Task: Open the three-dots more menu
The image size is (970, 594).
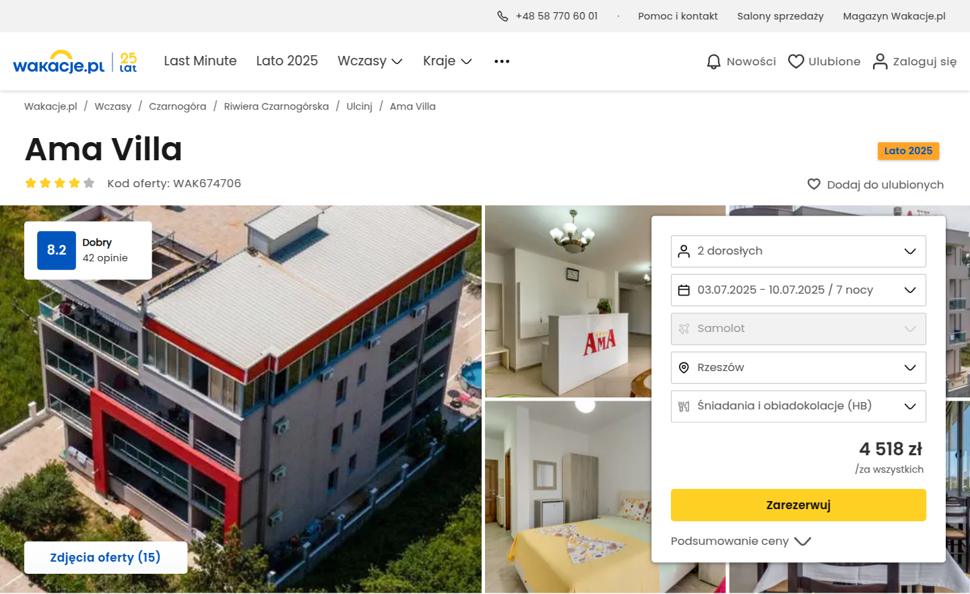Action: pos(502,61)
